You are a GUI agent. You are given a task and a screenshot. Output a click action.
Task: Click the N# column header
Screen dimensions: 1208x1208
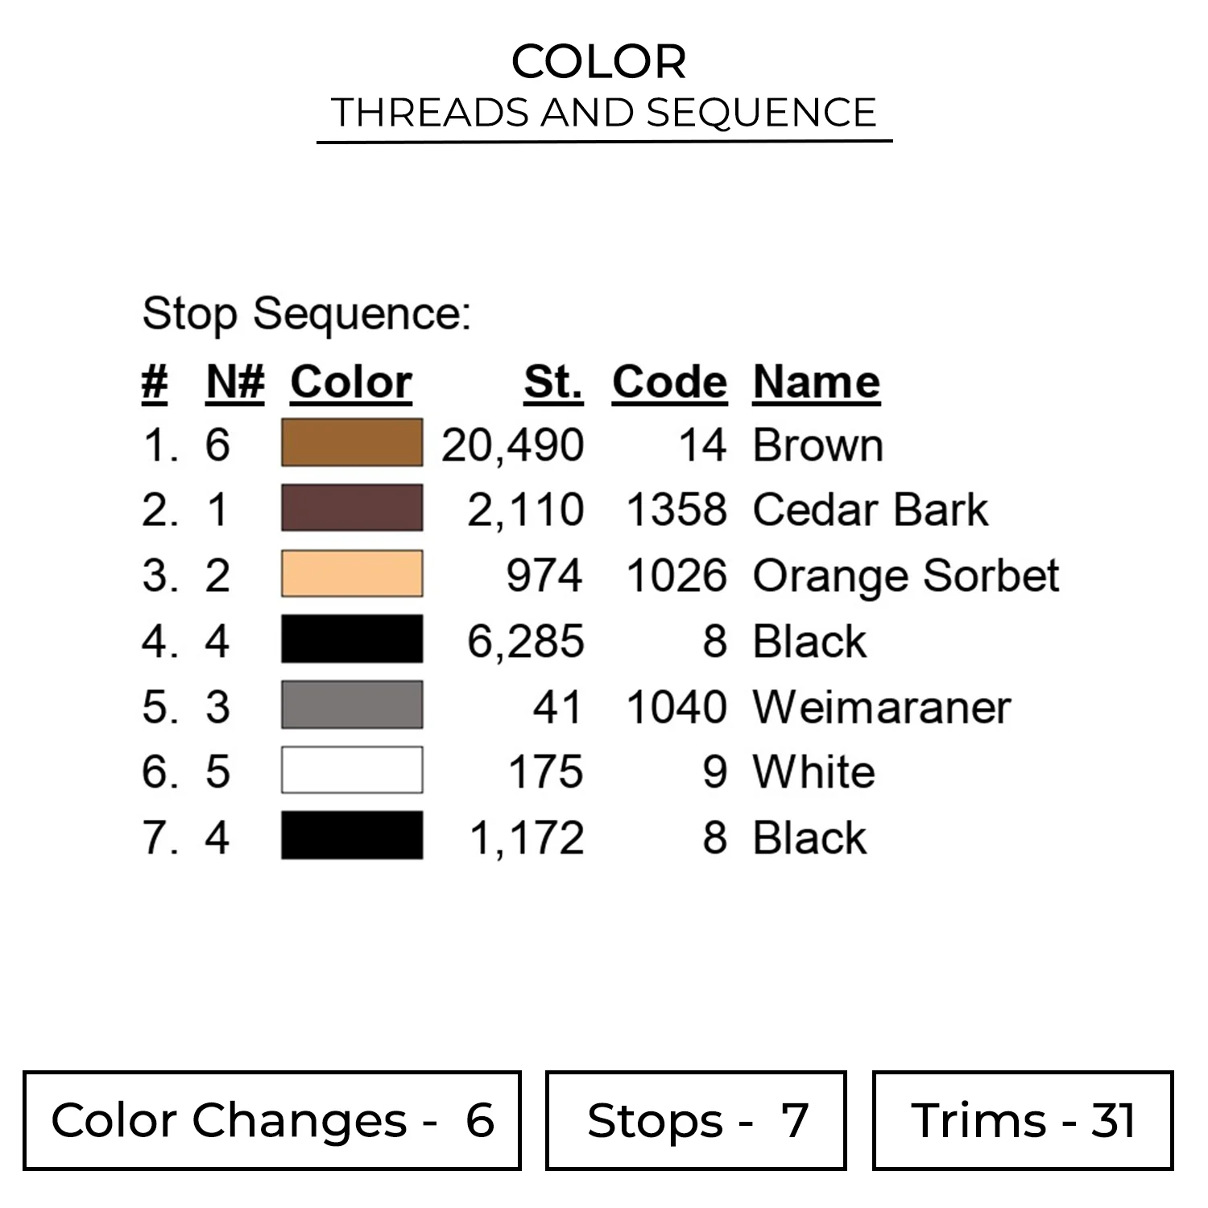[235, 382]
